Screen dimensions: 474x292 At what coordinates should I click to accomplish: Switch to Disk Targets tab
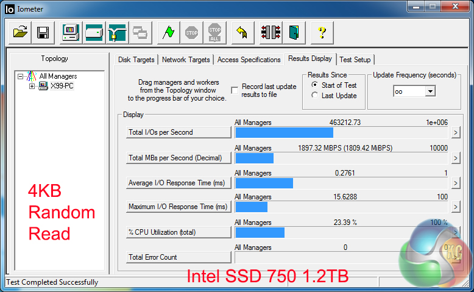[x=136, y=60]
